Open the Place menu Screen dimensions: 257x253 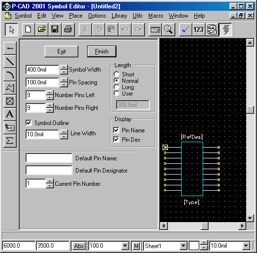point(76,16)
